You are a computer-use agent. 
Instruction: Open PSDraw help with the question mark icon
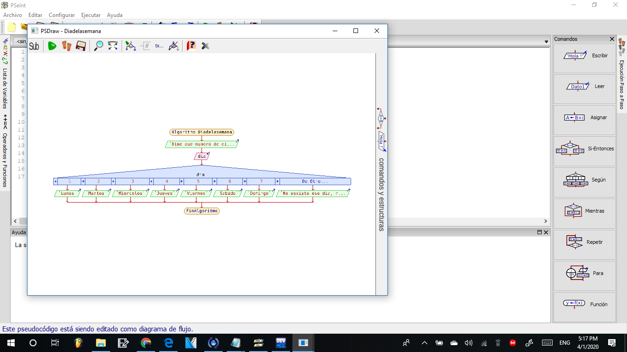(x=191, y=46)
